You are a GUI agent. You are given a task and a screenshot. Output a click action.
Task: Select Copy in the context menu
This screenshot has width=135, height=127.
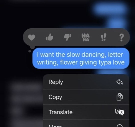pyautogui.click(x=86, y=97)
